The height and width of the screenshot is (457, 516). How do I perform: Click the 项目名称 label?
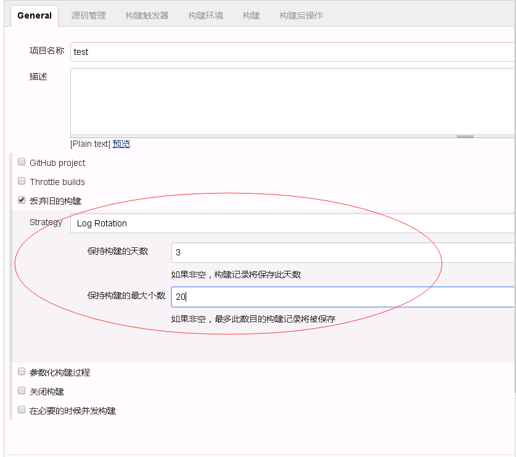[47, 51]
